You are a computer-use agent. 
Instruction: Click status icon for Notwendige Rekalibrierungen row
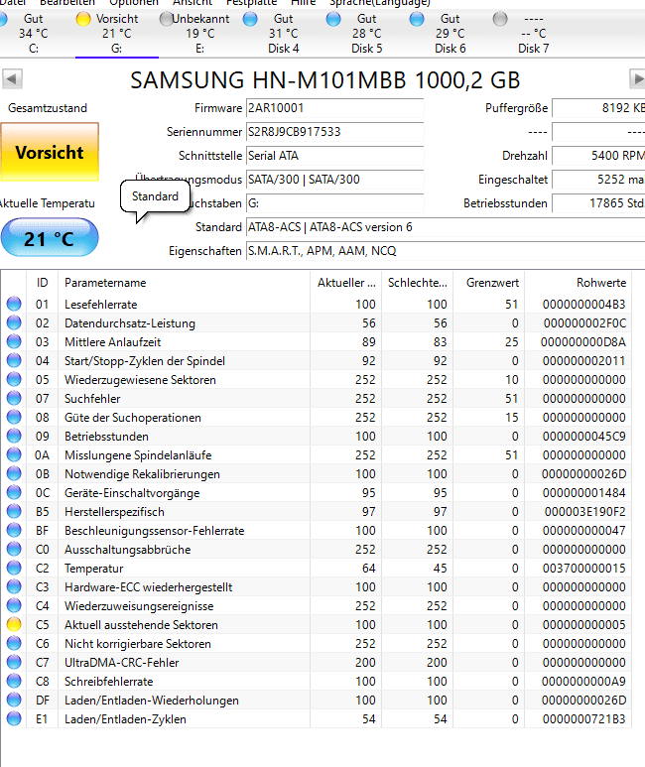tap(14, 473)
